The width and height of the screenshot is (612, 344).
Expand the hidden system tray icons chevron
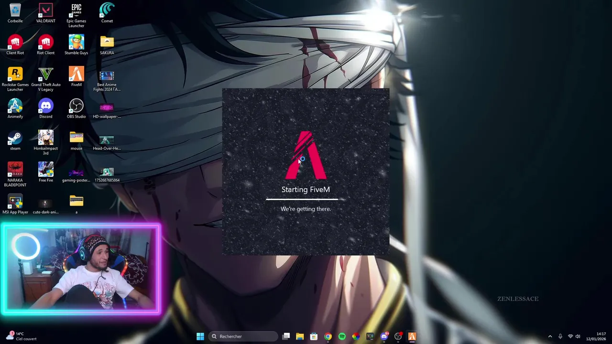(x=550, y=336)
